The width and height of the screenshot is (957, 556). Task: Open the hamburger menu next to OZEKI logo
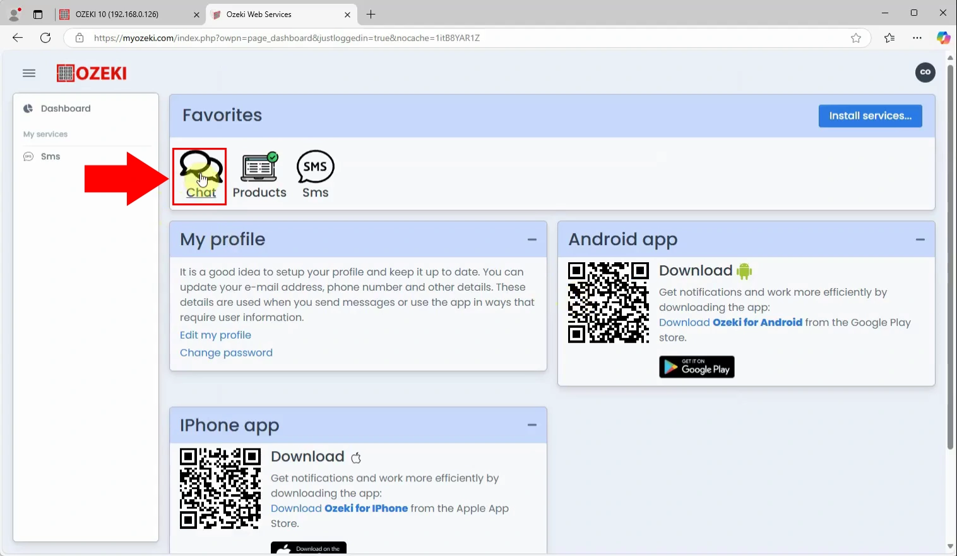(x=29, y=73)
